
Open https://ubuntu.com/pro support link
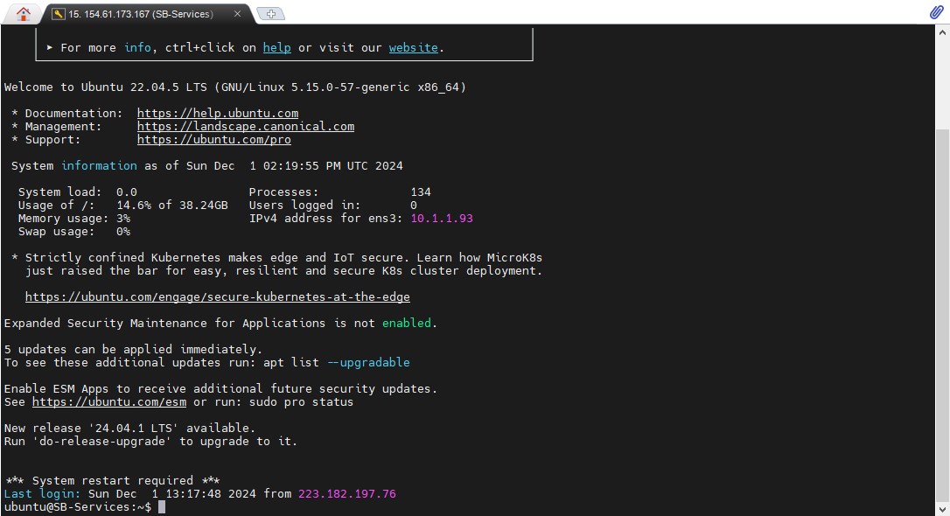click(213, 140)
